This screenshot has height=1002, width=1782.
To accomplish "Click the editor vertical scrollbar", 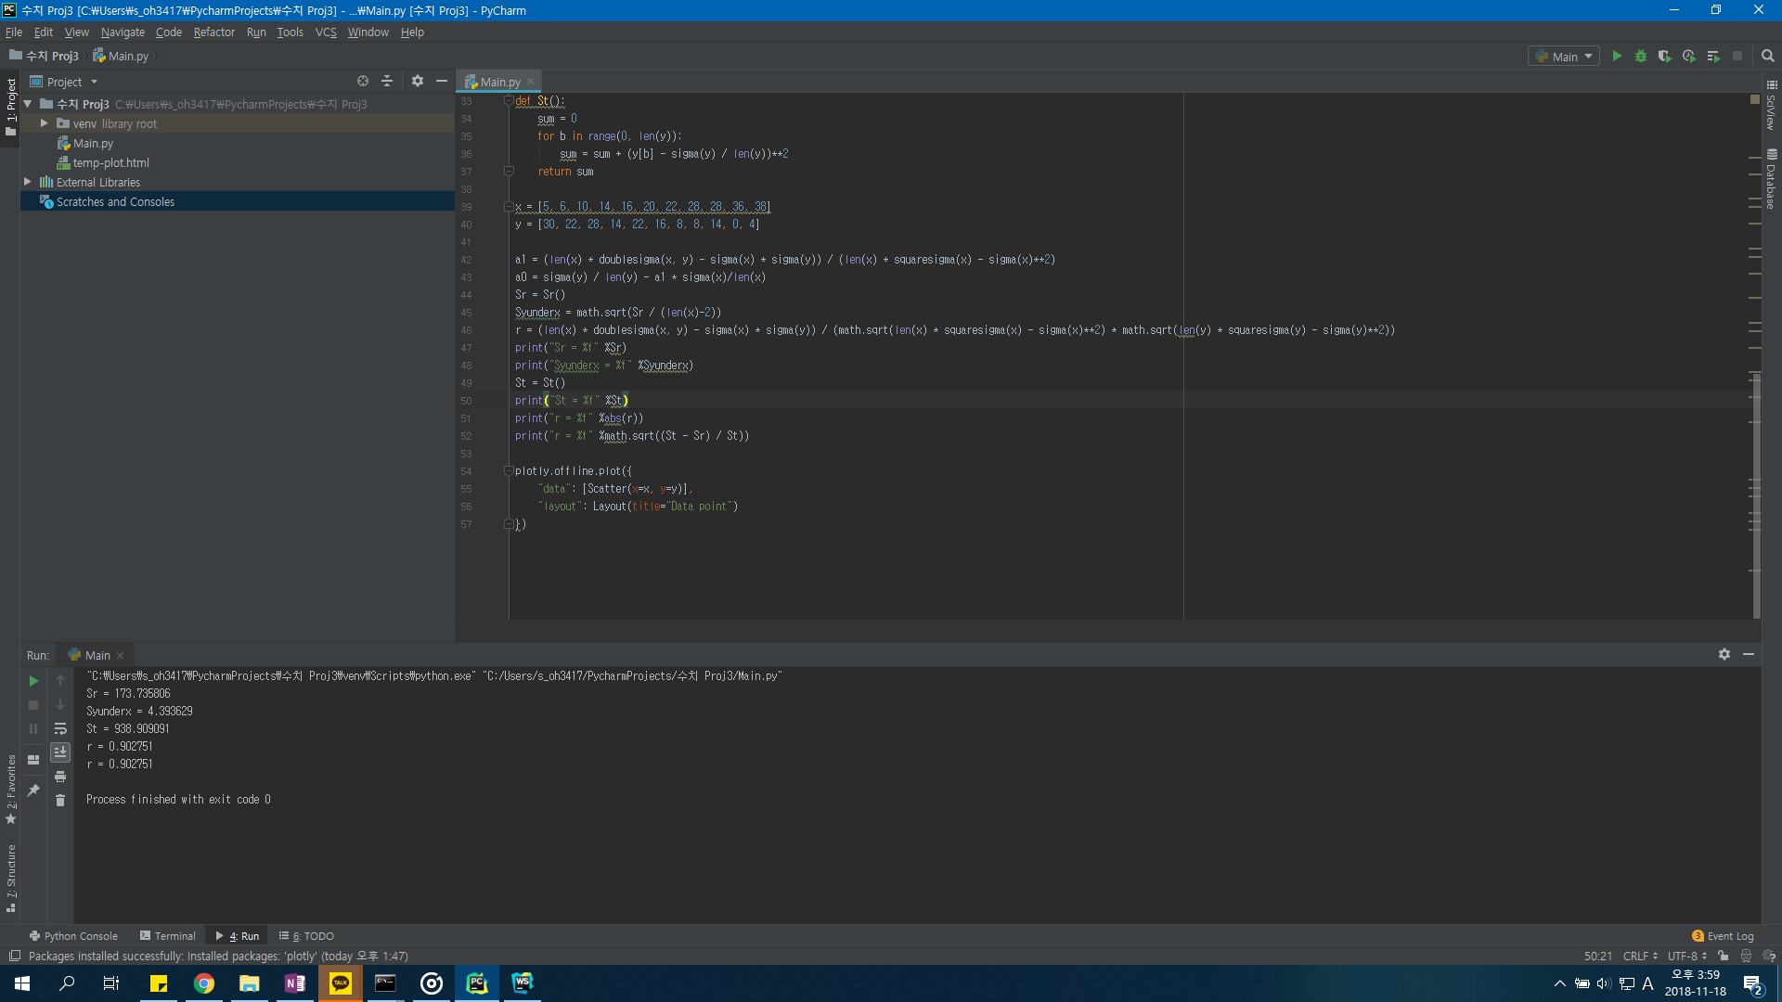I will pos(1756,495).
